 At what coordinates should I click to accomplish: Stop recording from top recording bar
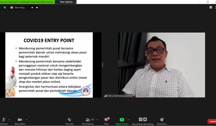click(x=37, y=8)
